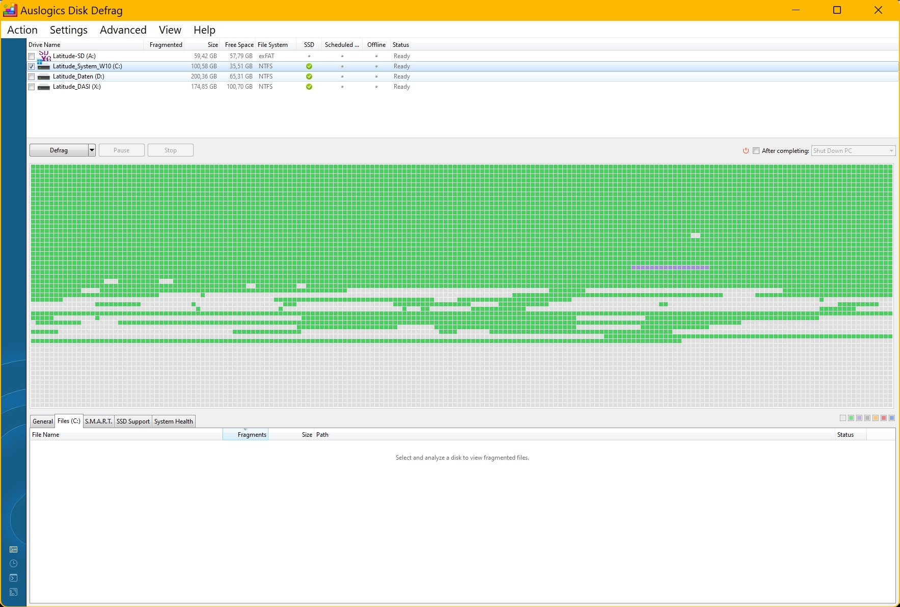Switch to the Files (C:) tab
Screen dimensions: 900x607
pyautogui.click(x=69, y=421)
